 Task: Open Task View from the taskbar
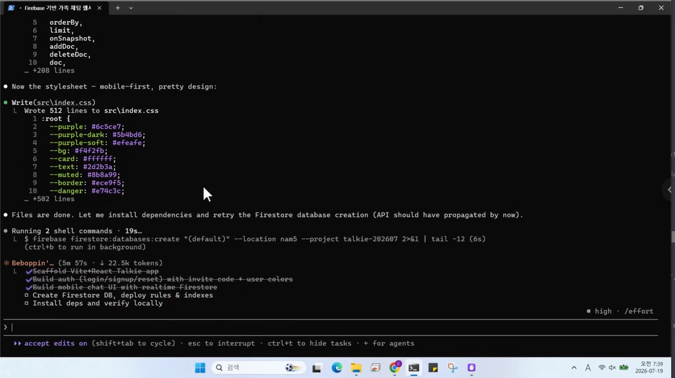click(x=317, y=368)
